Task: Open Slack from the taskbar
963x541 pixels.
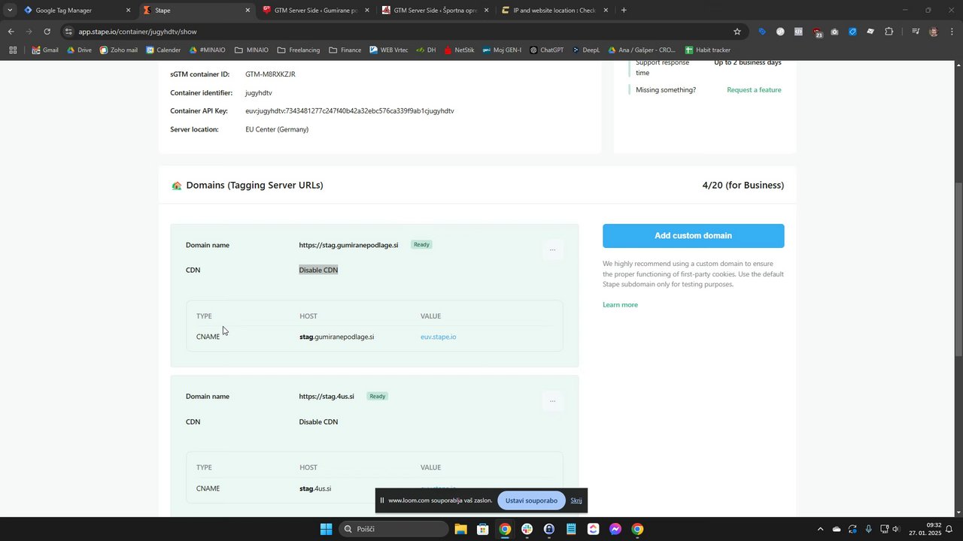Action: 527,529
